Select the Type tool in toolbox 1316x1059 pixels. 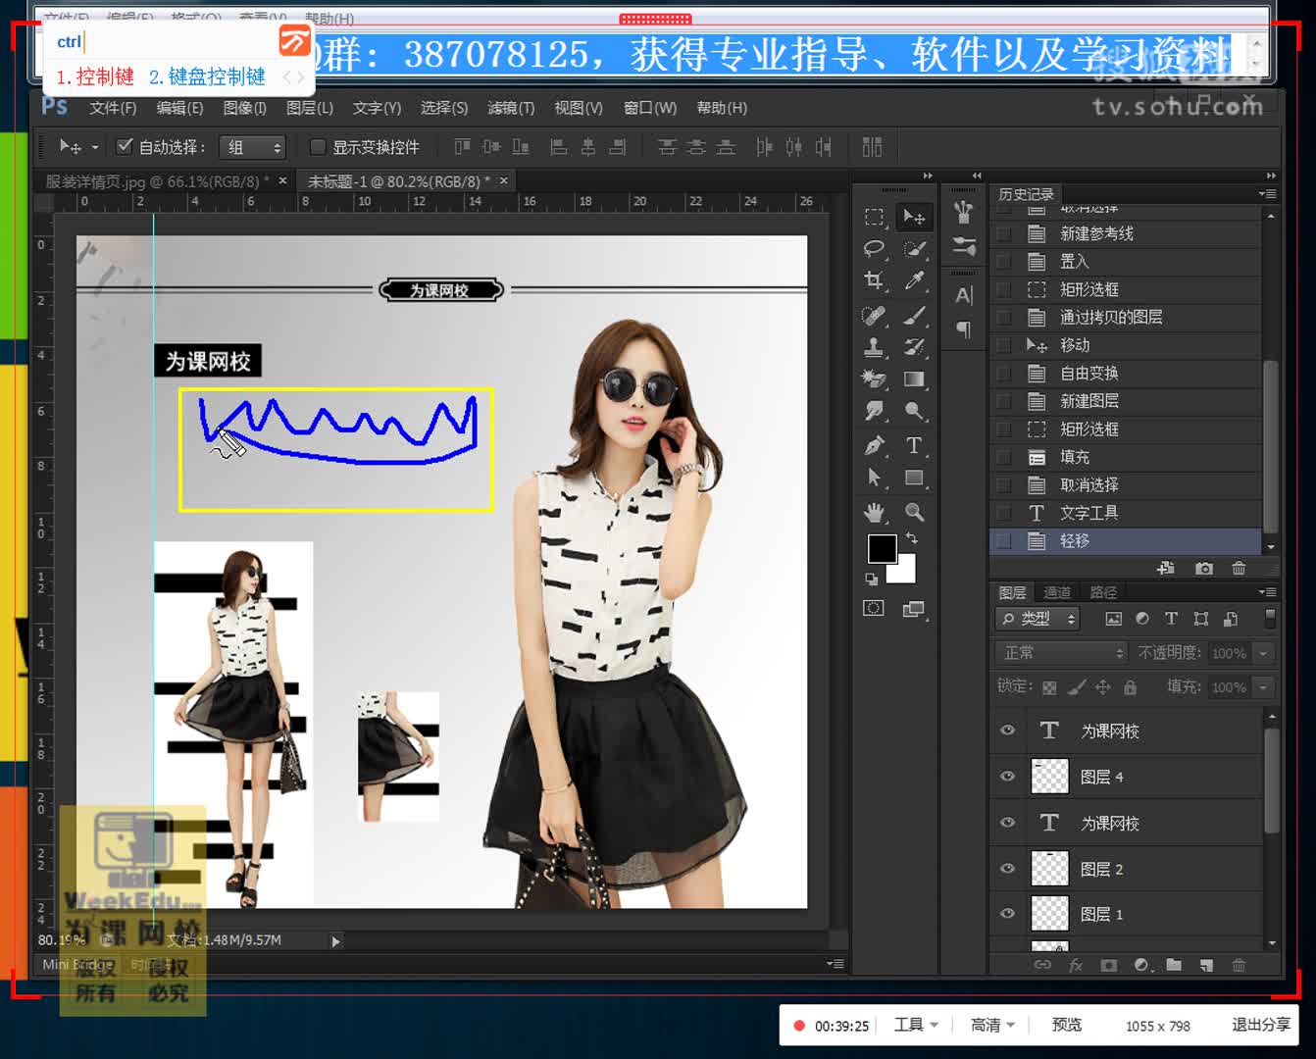914,445
